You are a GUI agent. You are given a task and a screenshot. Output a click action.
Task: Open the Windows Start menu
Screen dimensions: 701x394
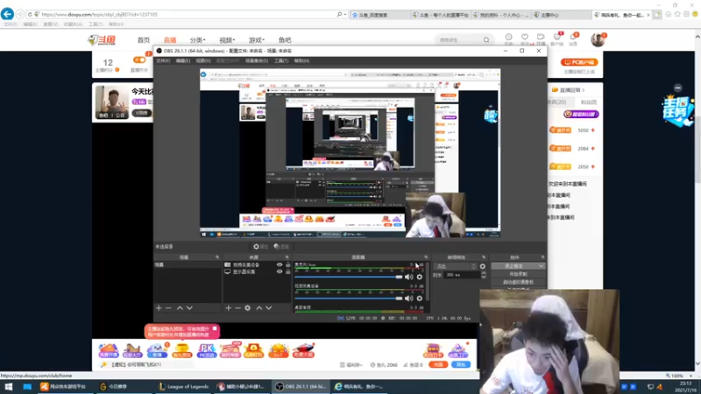(9, 387)
